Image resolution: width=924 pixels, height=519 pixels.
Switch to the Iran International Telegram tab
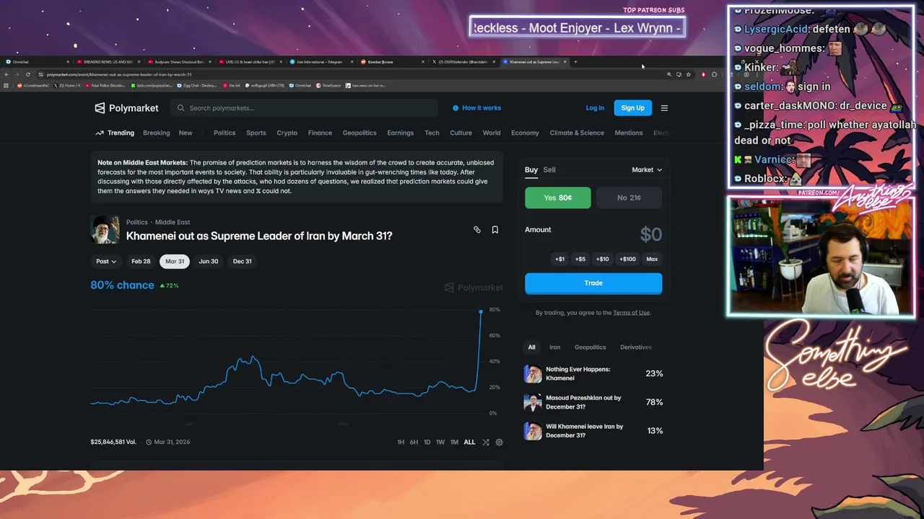[x=320, y=62]
